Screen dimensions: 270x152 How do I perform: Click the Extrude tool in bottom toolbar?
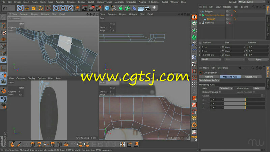(x=53, y=144)
